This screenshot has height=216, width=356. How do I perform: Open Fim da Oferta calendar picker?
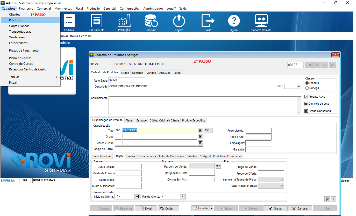click(x=182, y=197)
